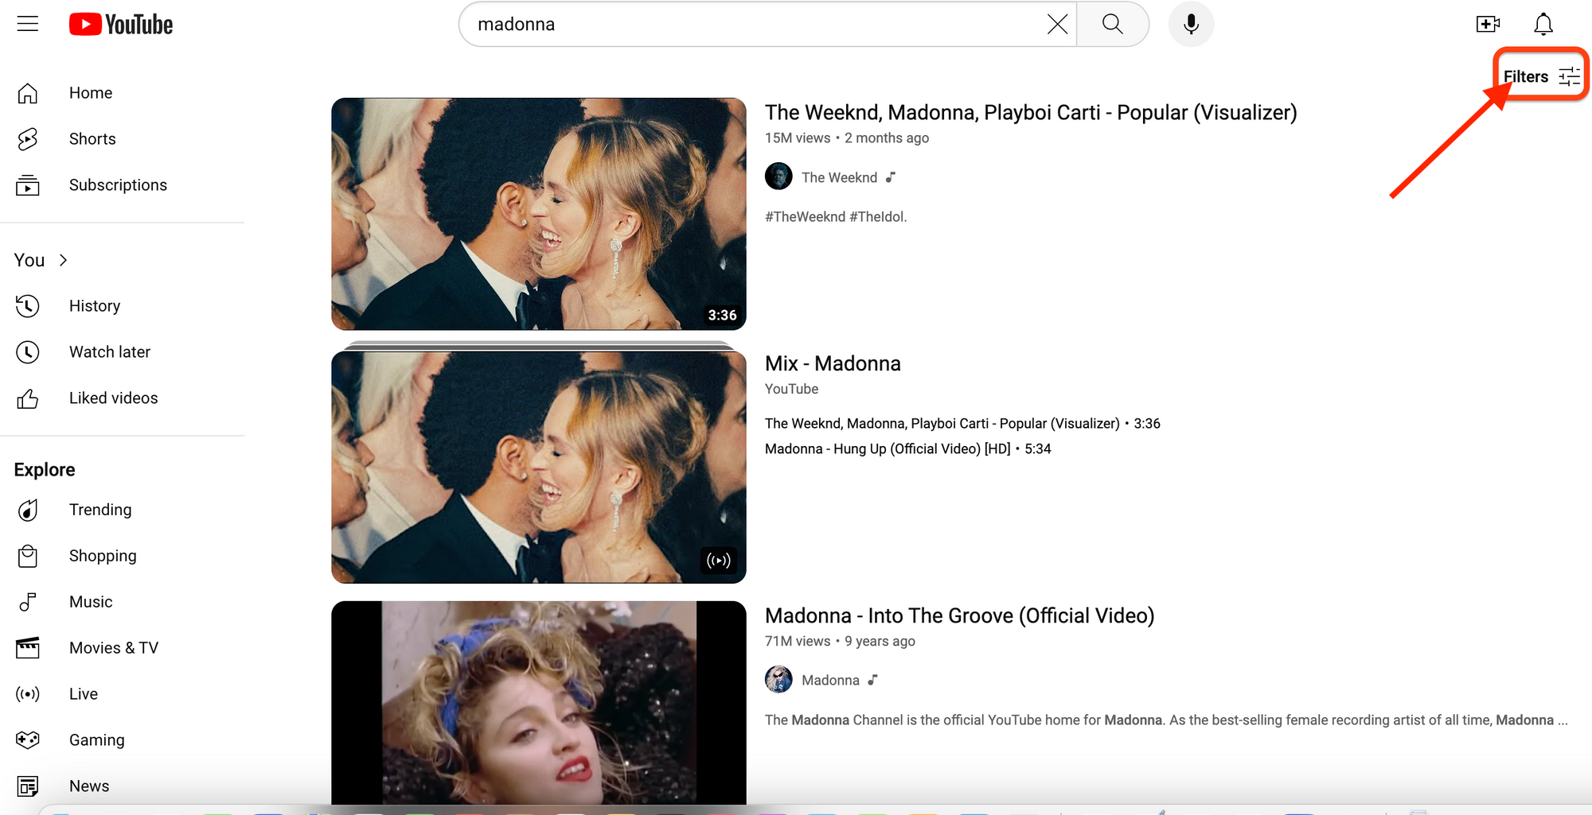Screen dimensions: 1592x815
Task: Click the Madonna channel avatar
Action: coord(778,679)
